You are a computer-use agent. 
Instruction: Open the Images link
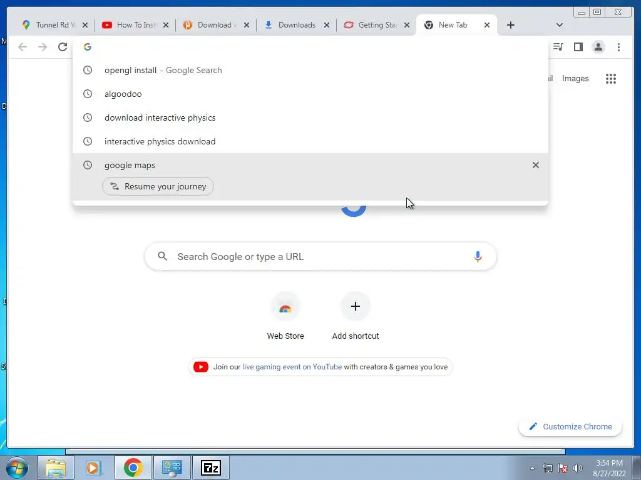(575, 78)
